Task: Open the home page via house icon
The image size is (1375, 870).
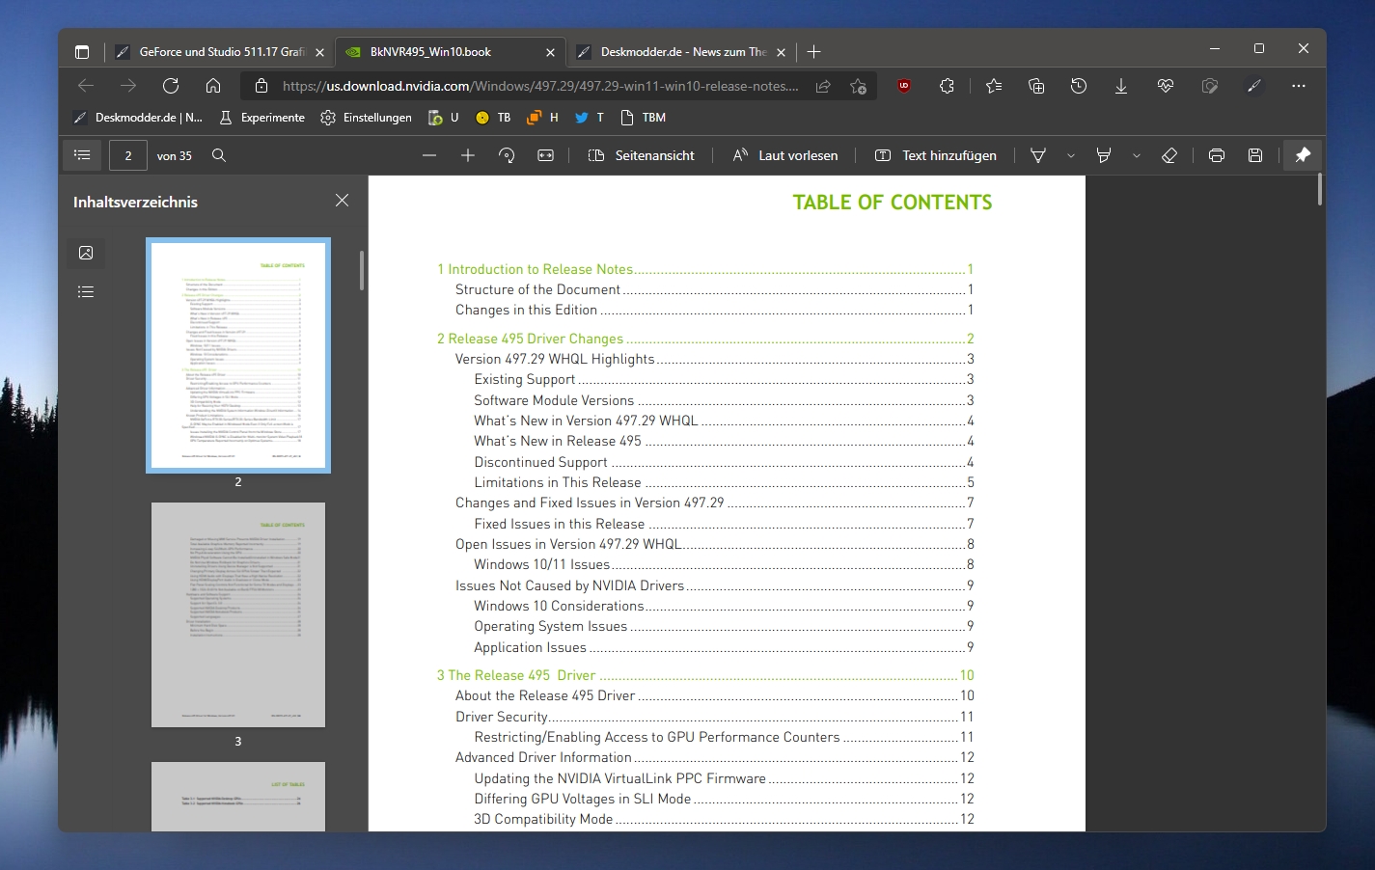Action: click(x=213, y=86)
